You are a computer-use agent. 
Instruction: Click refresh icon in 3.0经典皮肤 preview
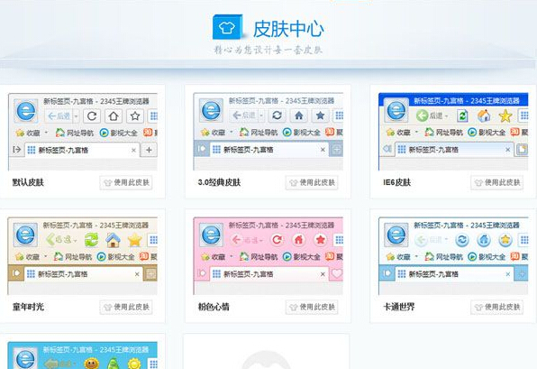pos(278,115)
